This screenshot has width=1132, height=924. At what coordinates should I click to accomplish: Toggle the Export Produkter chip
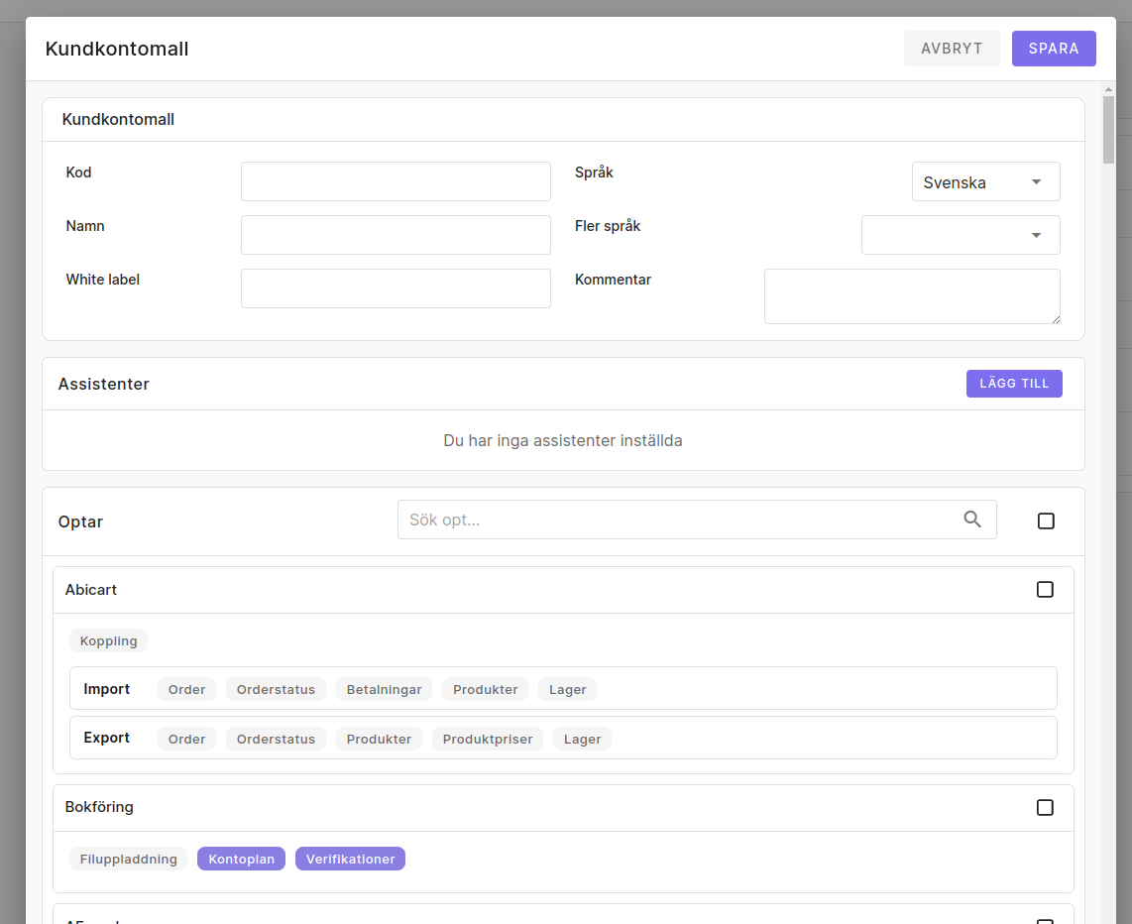click(x=379, y=739)
